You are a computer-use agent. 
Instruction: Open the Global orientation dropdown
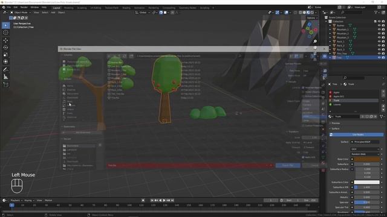point(143,12)
